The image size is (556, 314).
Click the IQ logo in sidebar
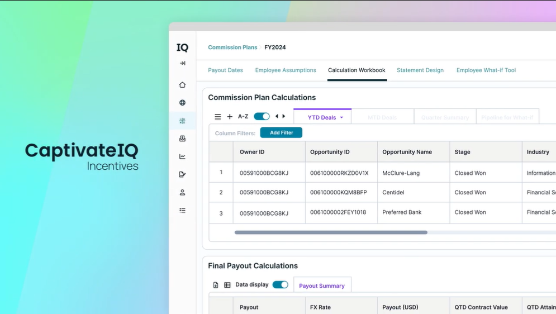click(x=182, y=47)
